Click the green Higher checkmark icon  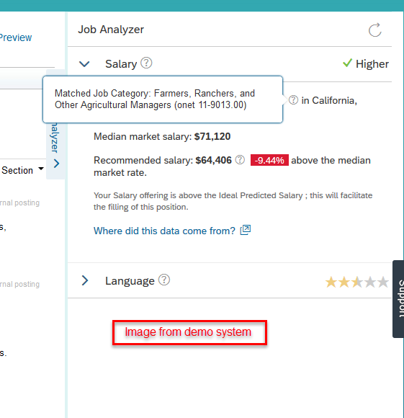(x=347, y=63)
